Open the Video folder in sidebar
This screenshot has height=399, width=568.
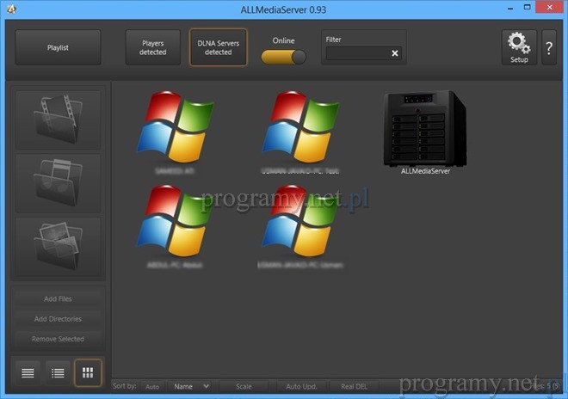pyautogui.click(x=58, y=120)
